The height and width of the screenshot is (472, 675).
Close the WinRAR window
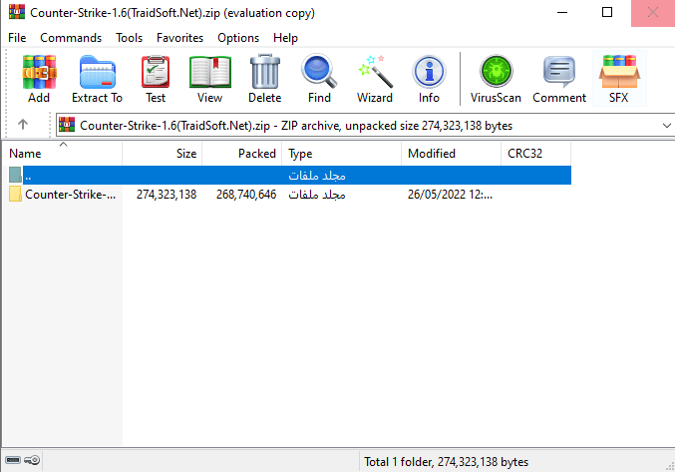tap(653, 13)
